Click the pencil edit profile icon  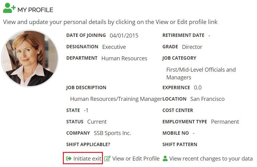tap(107, 159)
